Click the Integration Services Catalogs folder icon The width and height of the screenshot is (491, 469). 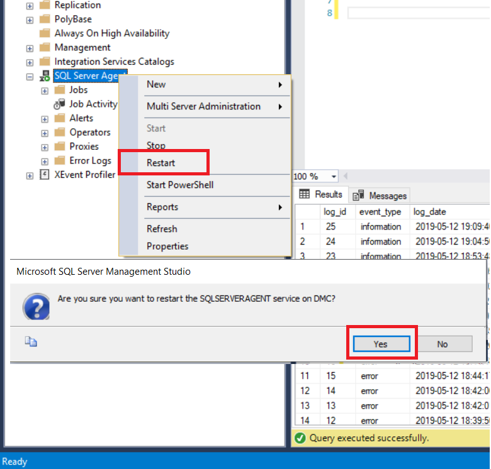pyautogui.click(x=45, y=62)
